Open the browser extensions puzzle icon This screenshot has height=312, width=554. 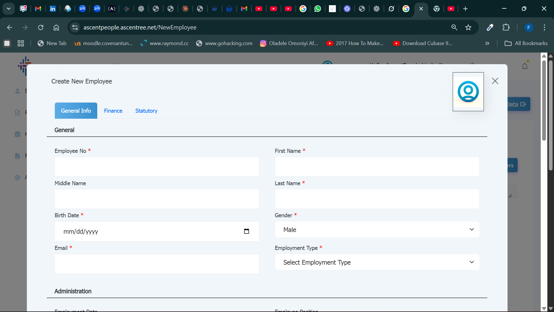point(506,27)
